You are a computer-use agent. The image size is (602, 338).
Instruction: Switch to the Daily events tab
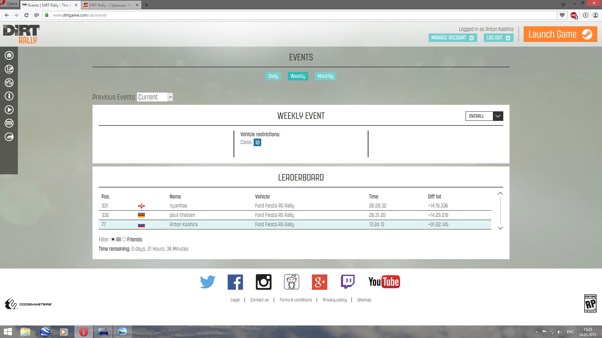(273, 76)
